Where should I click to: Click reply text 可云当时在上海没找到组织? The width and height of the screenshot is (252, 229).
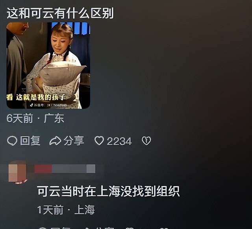coord(108,191)
